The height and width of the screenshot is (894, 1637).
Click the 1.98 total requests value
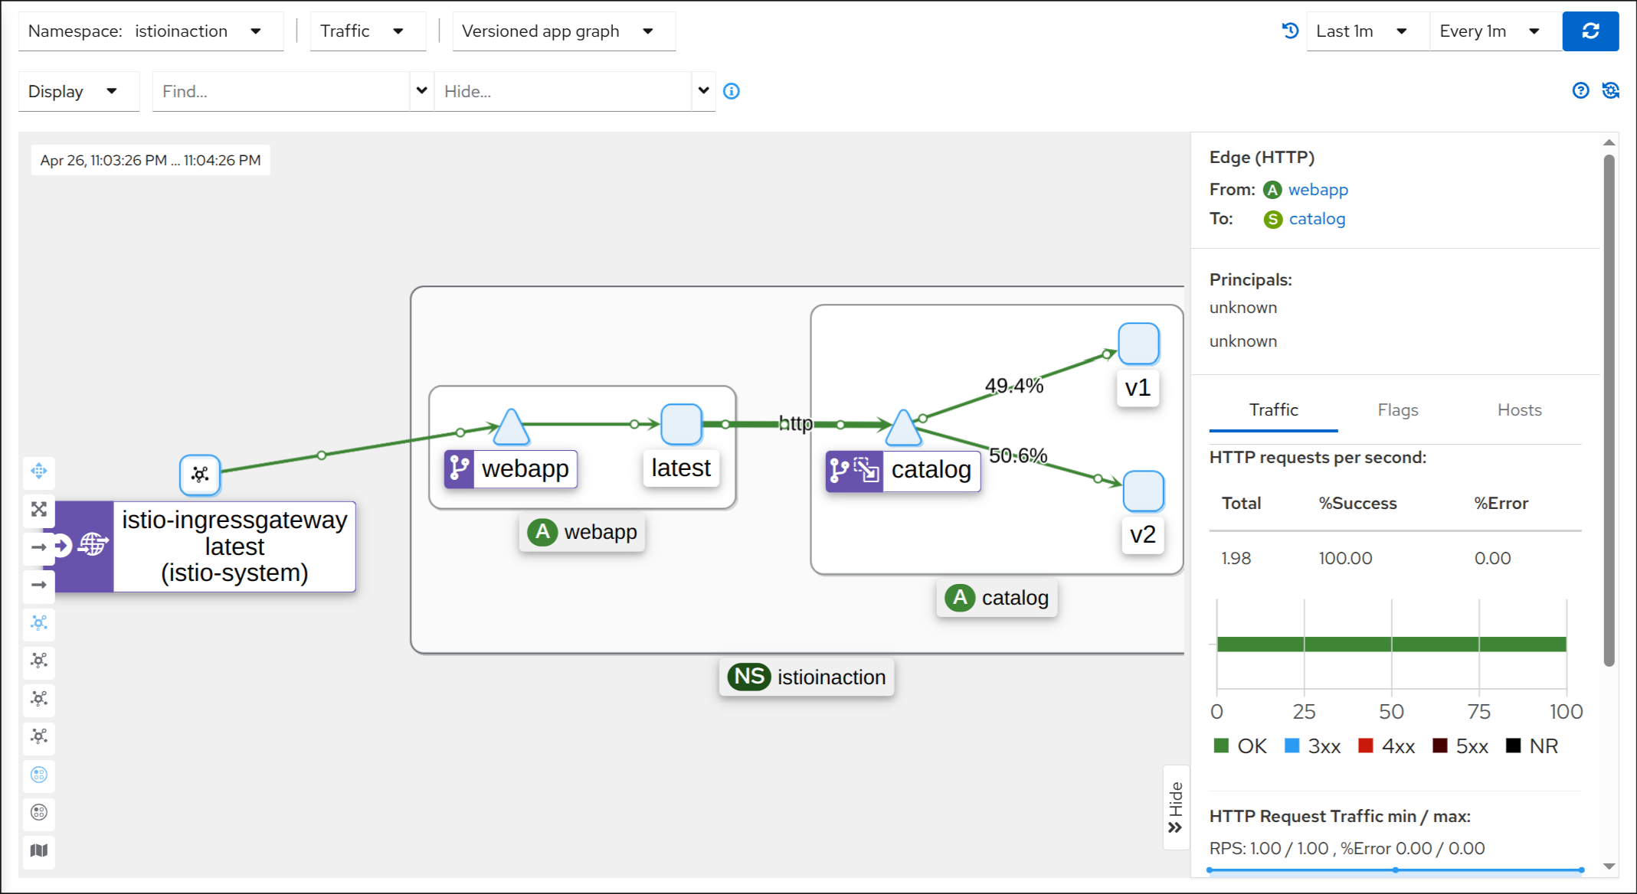coord(1236,559)
